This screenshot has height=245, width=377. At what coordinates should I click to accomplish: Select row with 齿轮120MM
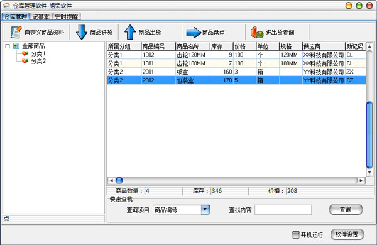tap(236, 55)
